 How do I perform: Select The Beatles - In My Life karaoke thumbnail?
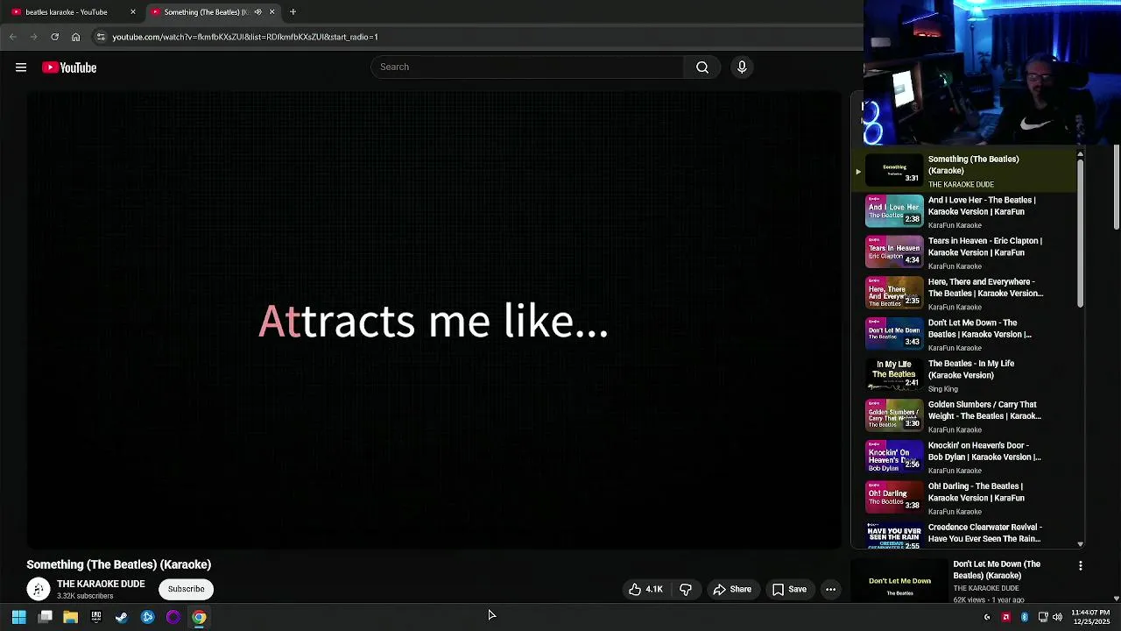[894, 375]
